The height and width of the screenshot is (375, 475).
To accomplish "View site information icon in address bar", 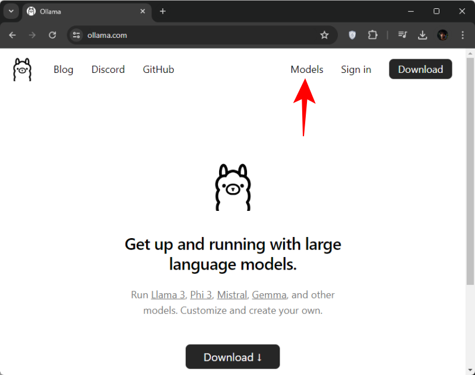I will click(x=77, y=35).
